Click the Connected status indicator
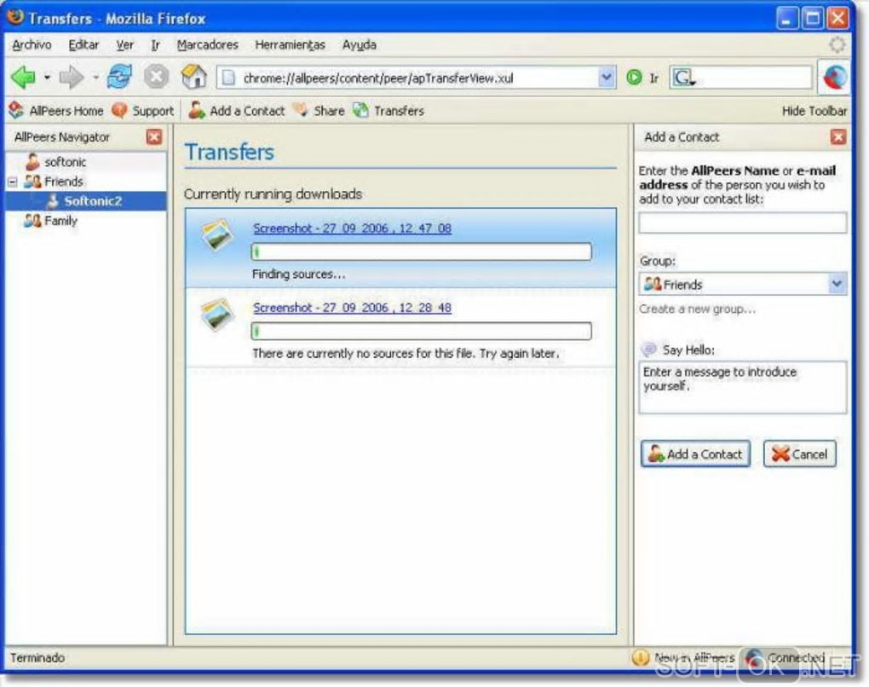This screenshot has height=687, width=869. [x=786, y=658]
